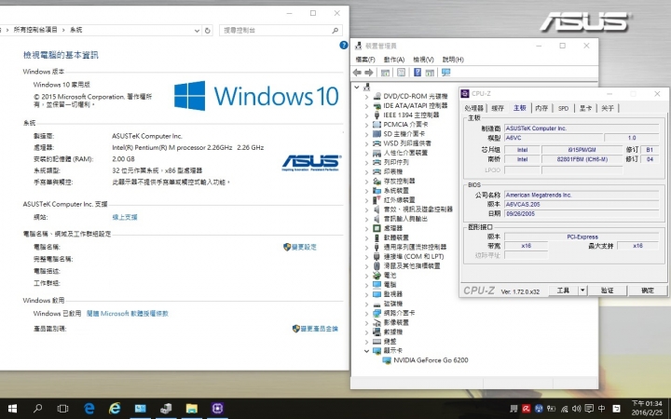
Task: Expand the IDE ATA/ATAPI 控制器 node
Action: point(367,106)
